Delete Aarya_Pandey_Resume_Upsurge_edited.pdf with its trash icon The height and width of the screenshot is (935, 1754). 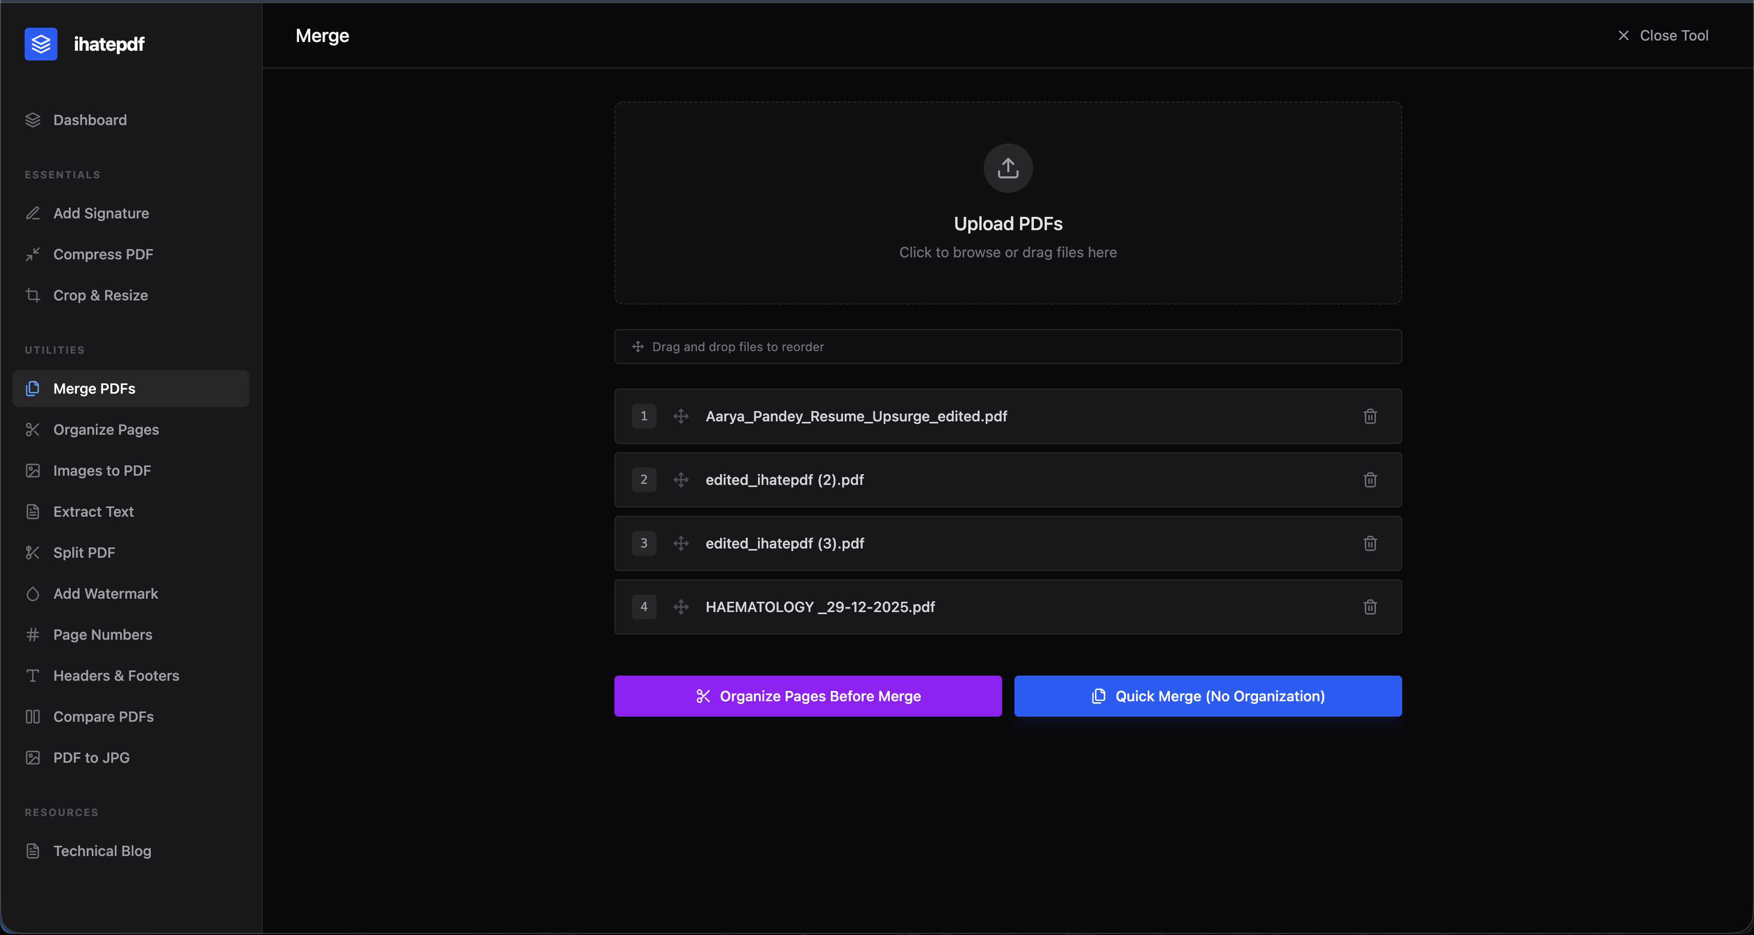(1370, 416)
